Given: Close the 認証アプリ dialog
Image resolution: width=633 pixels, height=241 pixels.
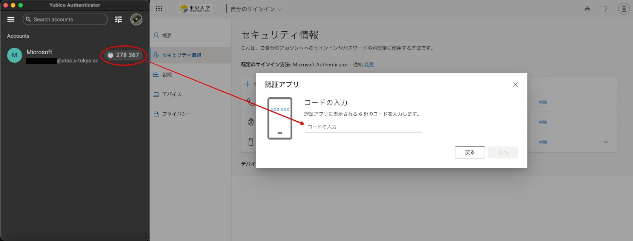Looking at the screenshot, I should 515,84.
